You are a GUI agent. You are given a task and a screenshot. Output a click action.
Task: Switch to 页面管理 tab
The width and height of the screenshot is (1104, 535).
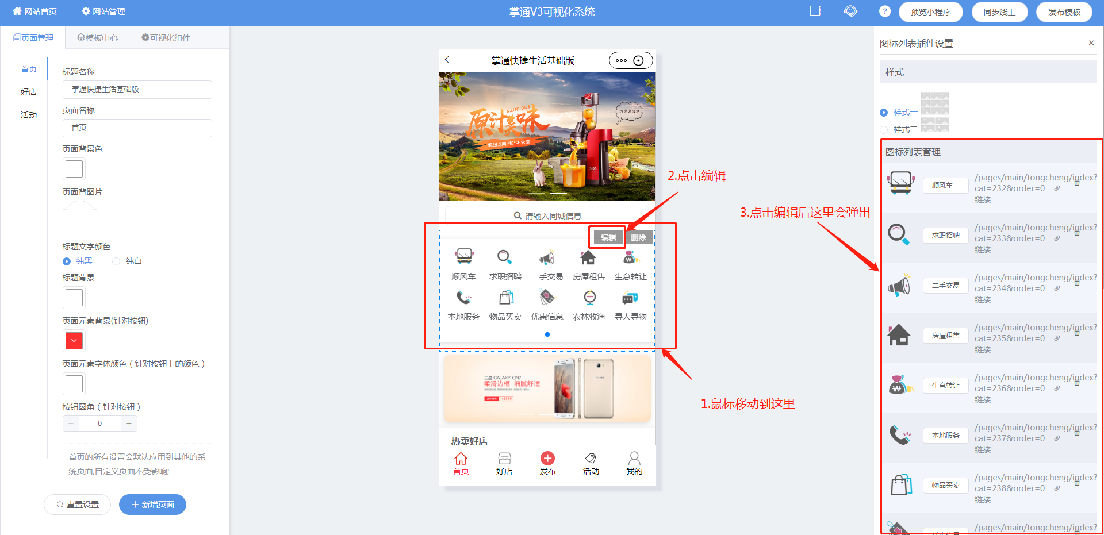33,38
